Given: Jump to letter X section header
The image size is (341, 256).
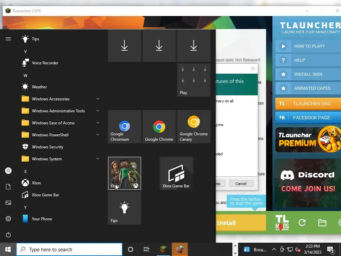Looking at the screenshot, I should 25,172.
